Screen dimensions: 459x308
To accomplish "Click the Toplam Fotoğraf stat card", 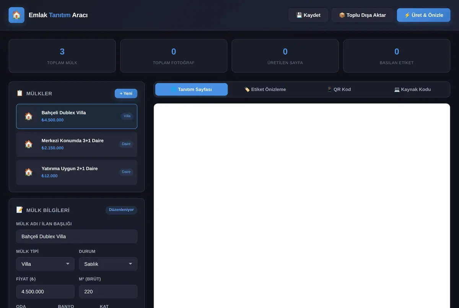I will coord(174,56).
